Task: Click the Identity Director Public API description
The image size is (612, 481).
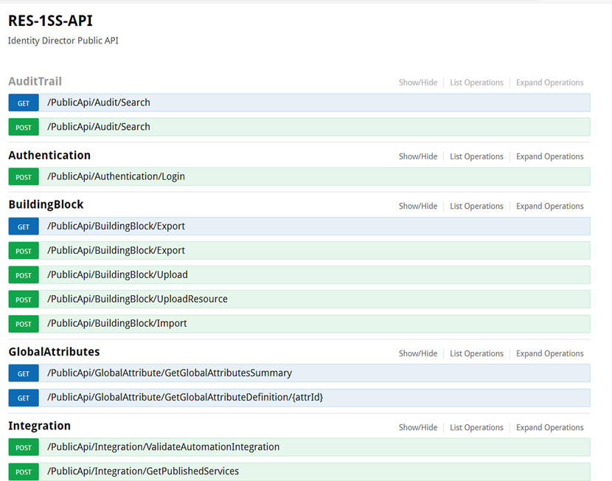Action: pos(63,41)
